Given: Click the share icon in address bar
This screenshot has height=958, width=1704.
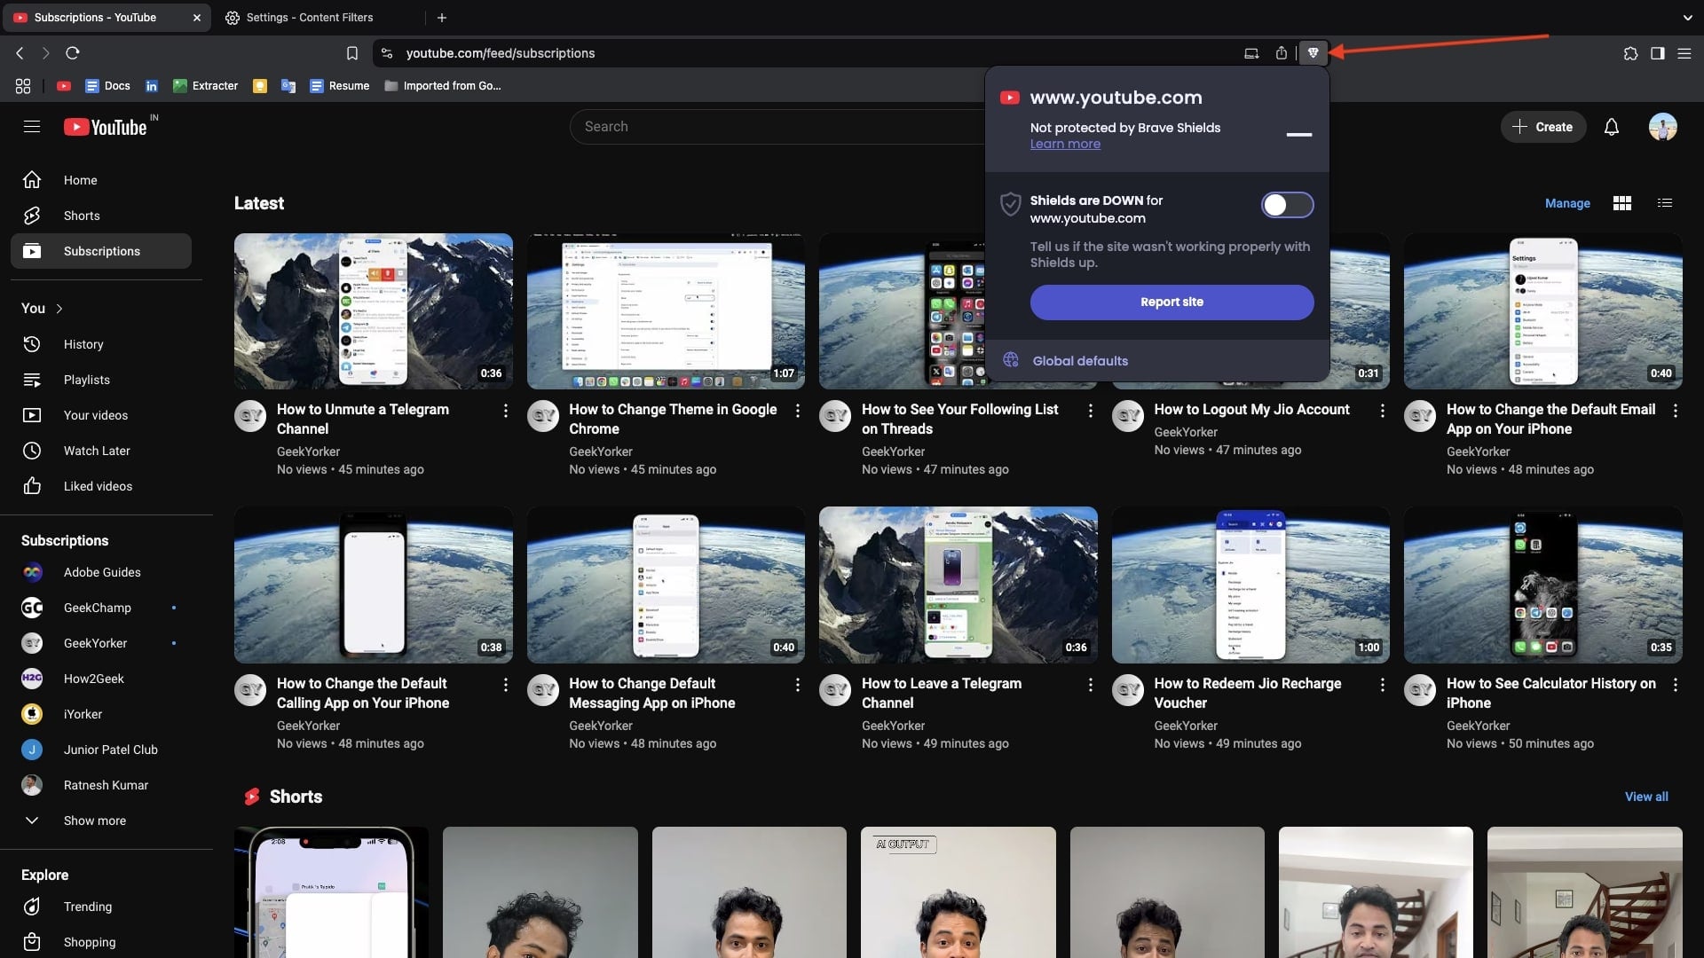Looking at the screenshot, I should tap(1282, 53).
